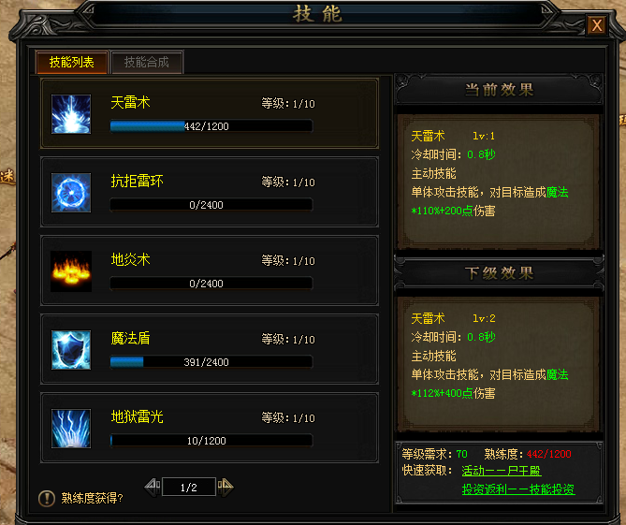The image size is (626, 525).
Task: Select the 抗拒雷环 ring skill icon
Action: click(71, 193)
